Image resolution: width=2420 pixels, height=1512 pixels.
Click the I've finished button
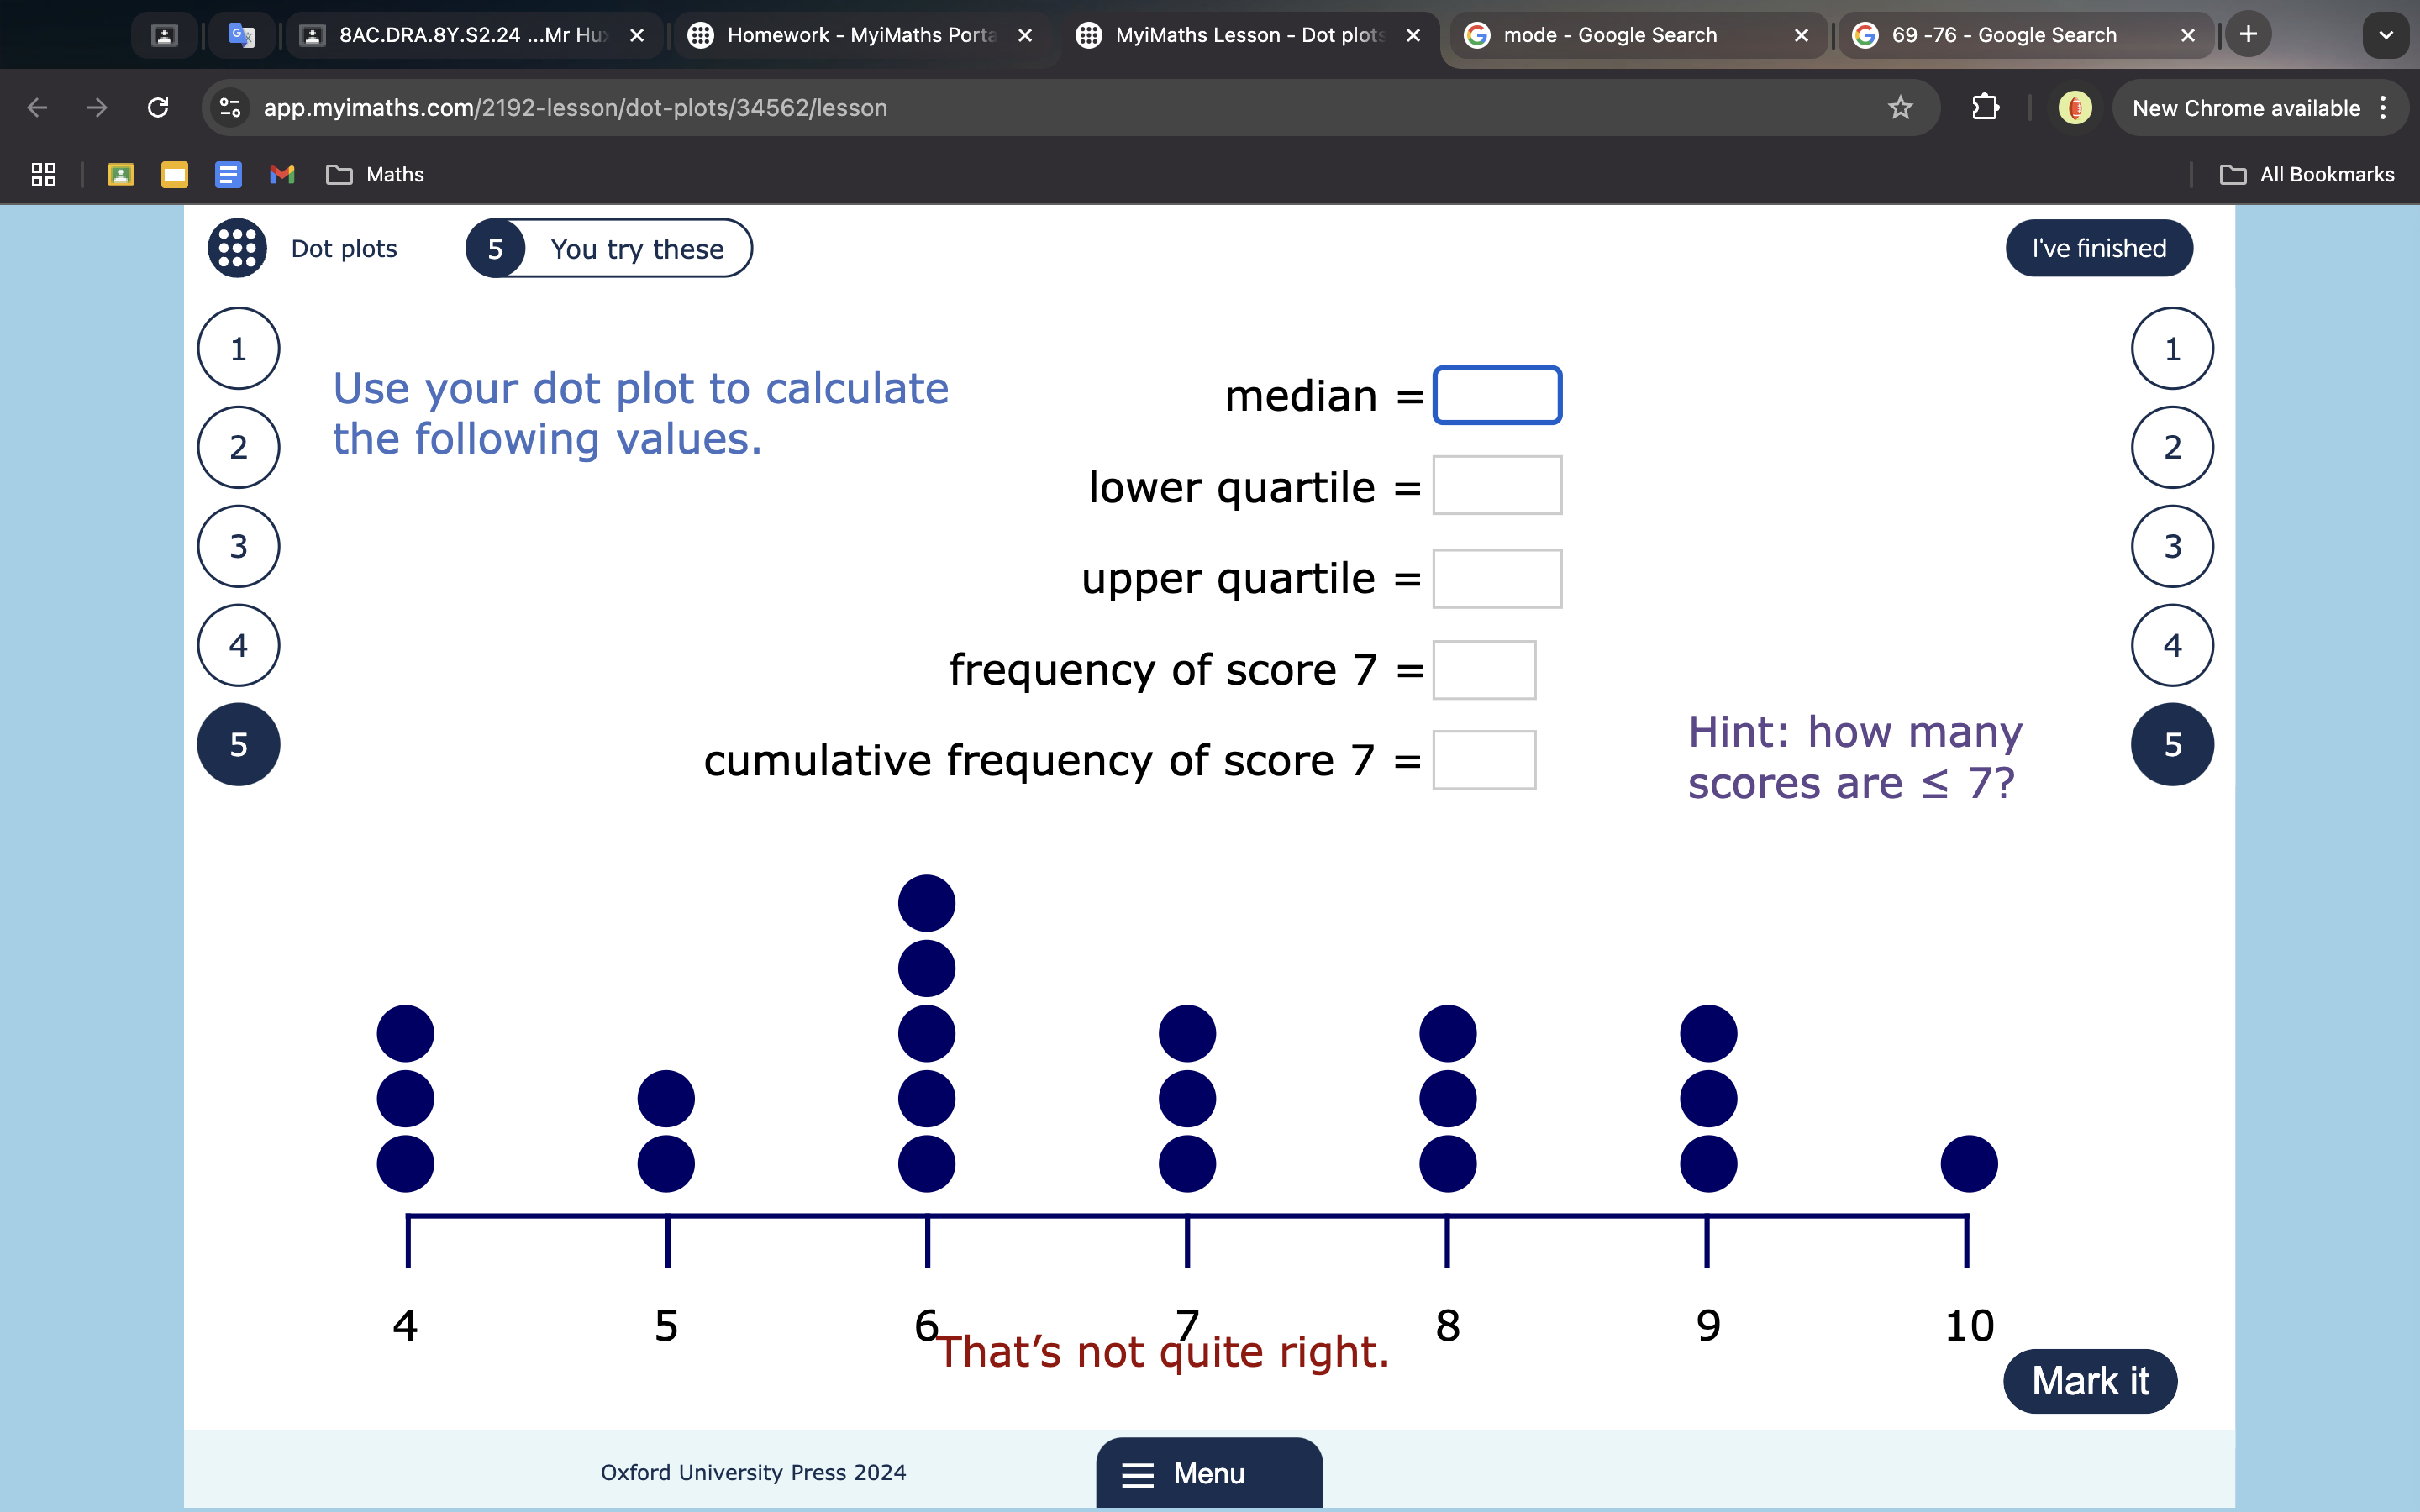2099,248
